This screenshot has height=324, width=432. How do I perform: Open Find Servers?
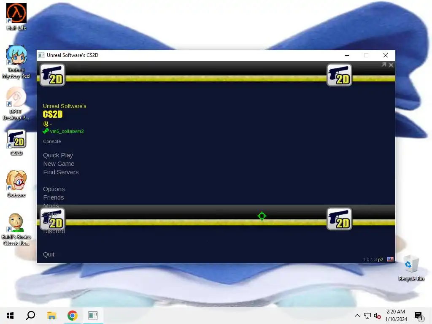pyautogui.click(x=61, y=172)
